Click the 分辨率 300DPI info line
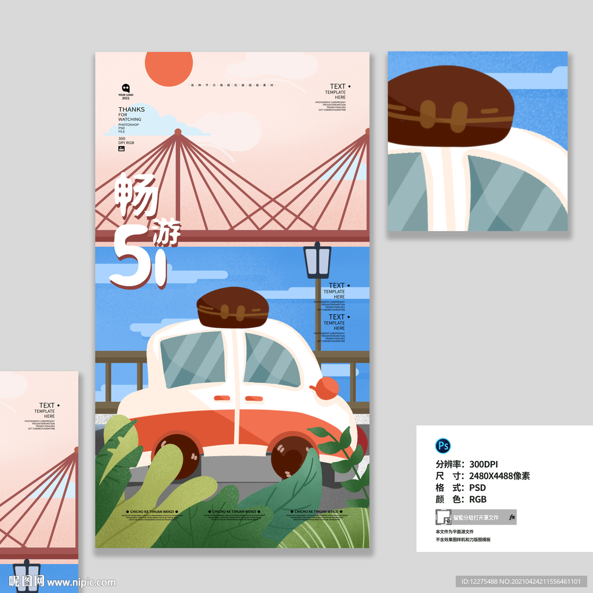 tap(467, 464)
